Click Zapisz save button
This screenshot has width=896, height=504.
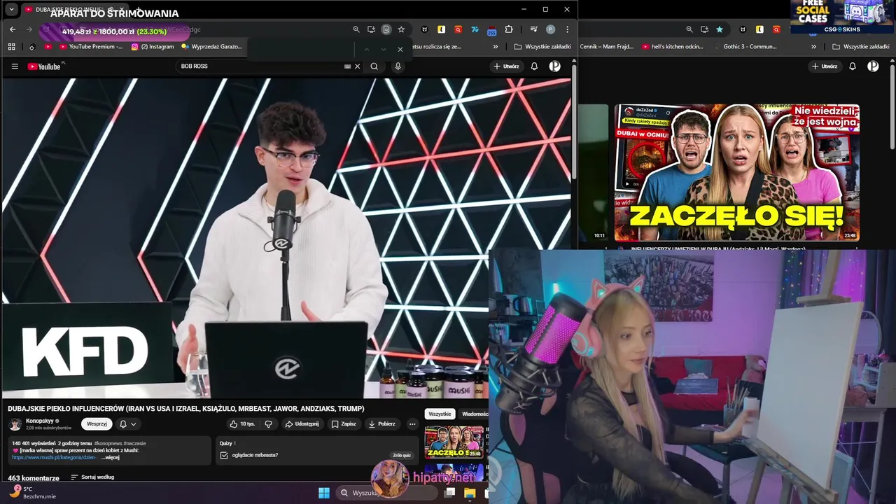click(x=343, y=424)
